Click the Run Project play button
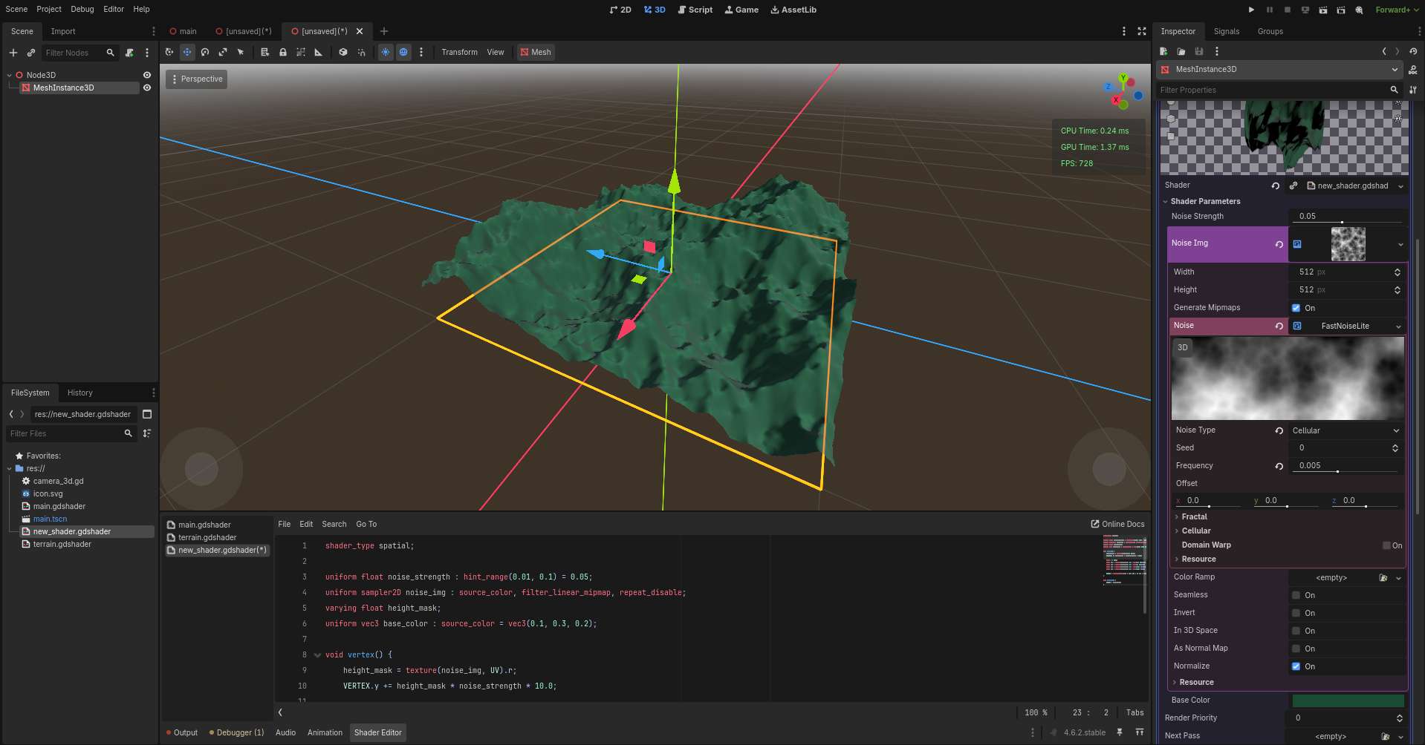This screenshot has width=1425, height=745. [1251, 10]
